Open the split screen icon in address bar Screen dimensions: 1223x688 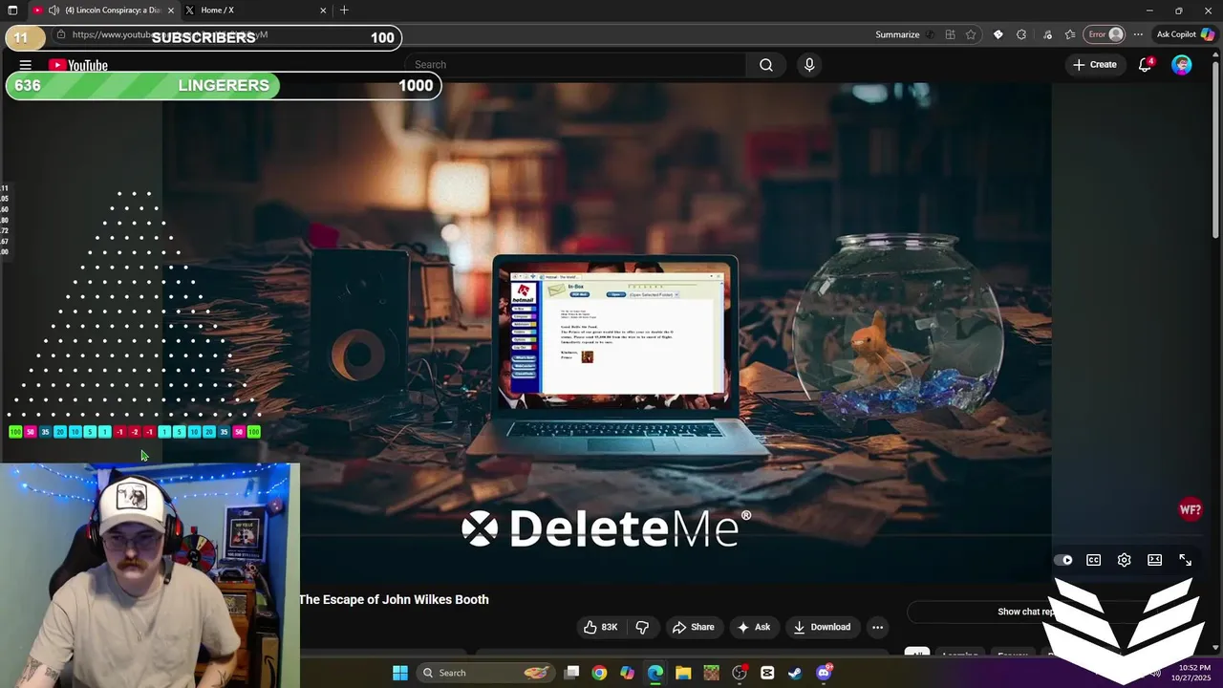pos(950,34)
